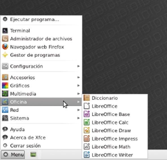Click the Gráficos label

[20, 86]
